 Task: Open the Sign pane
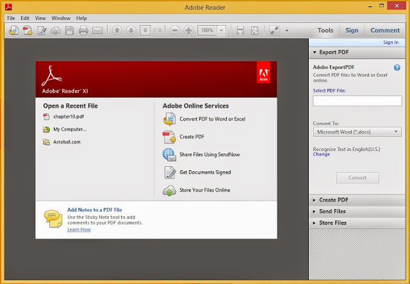[352, 31]
